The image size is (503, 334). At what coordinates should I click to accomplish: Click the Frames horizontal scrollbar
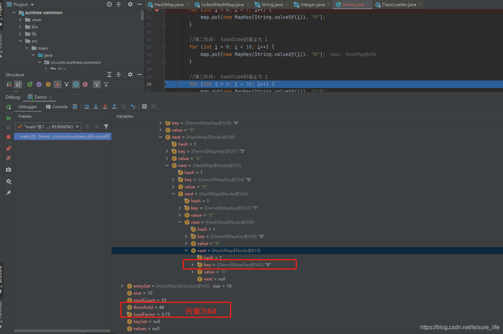point(62,331)
